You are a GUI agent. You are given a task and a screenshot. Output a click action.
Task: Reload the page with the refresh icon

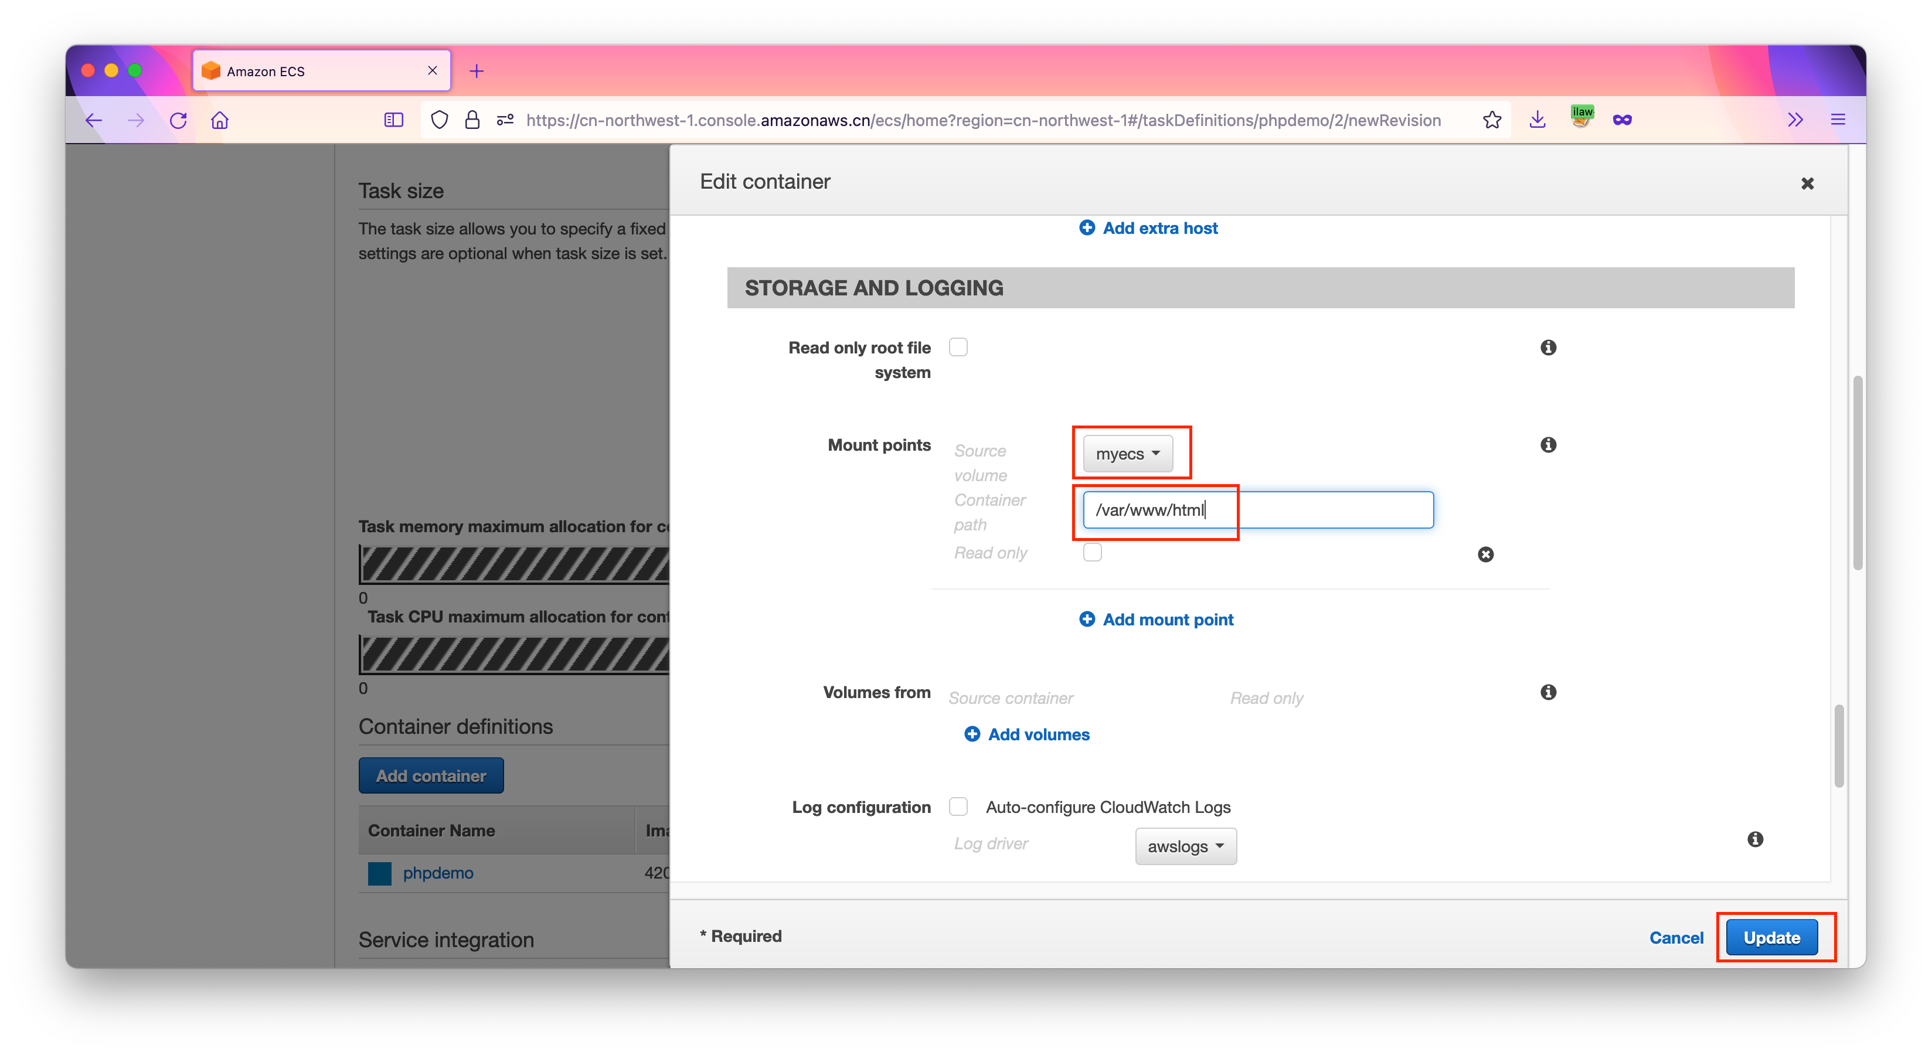click(x=178, y=120)
